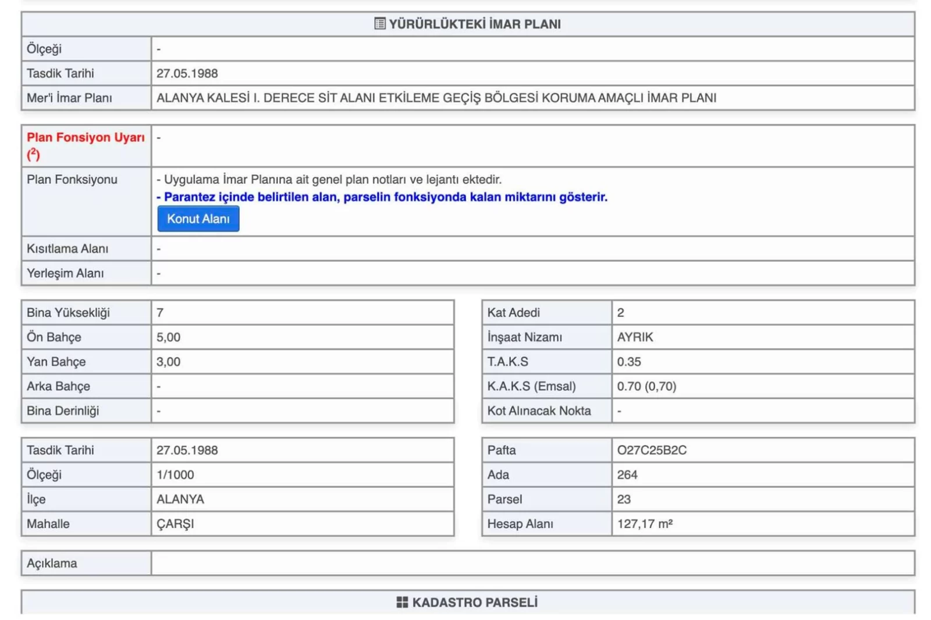Click the İlçe value ALANYA
This screenshot has height=620, width=931.
(180, 500)
